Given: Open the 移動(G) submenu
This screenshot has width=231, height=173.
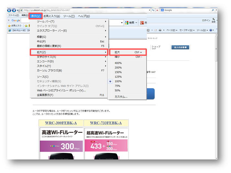Looking at the screenshot, I should pyautogui.click(x=69, y=37).
